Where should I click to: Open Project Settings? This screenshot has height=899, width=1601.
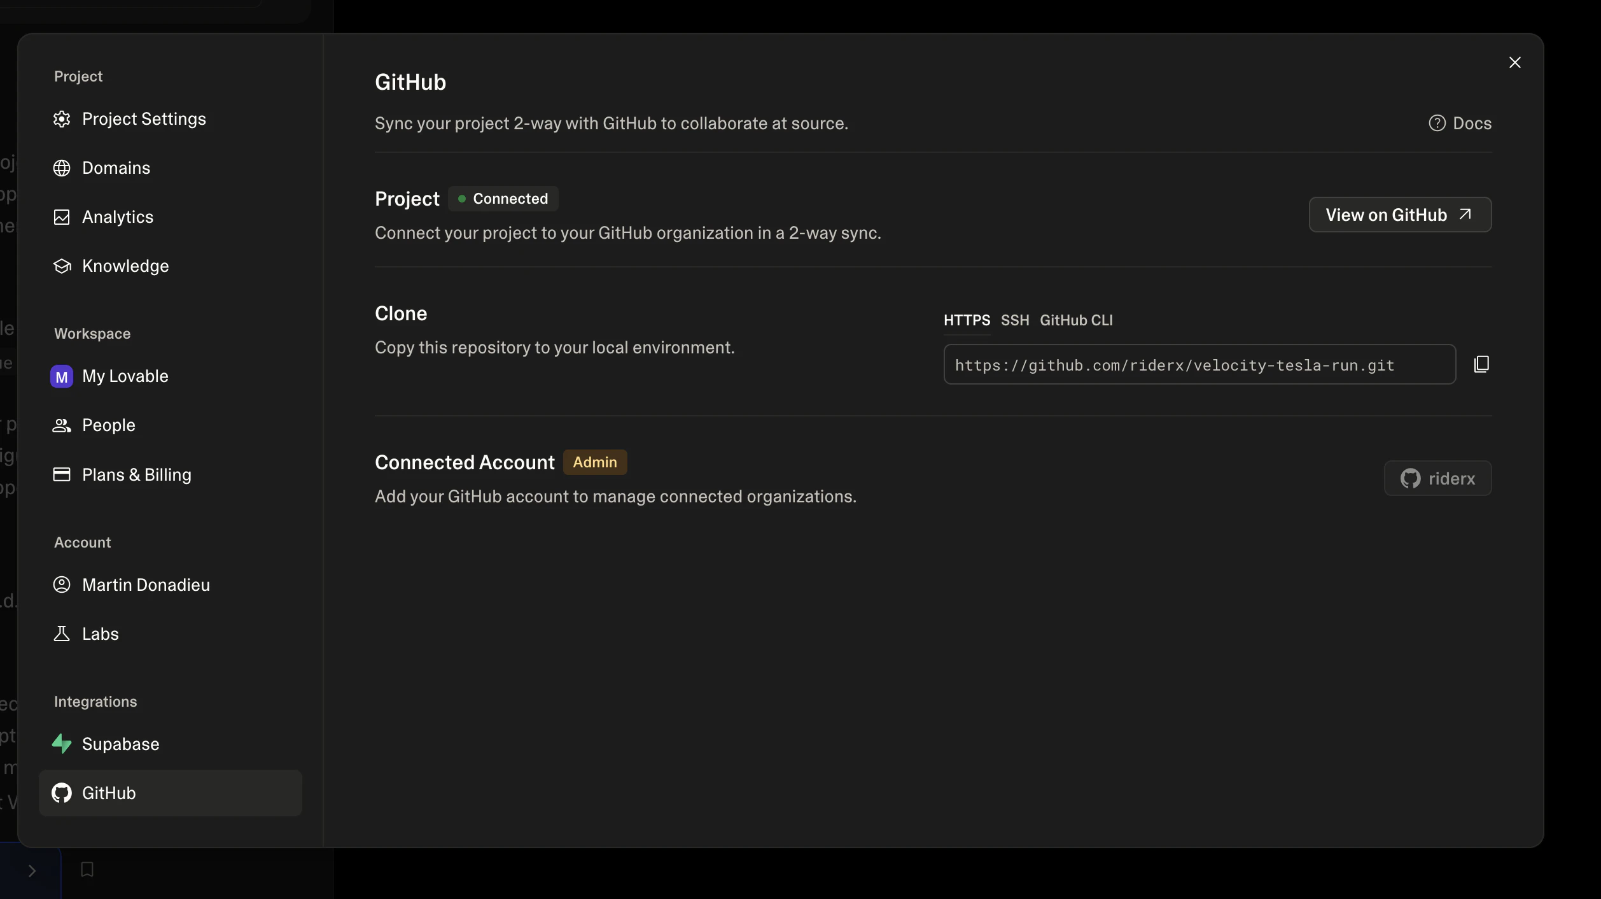[143, 118]
